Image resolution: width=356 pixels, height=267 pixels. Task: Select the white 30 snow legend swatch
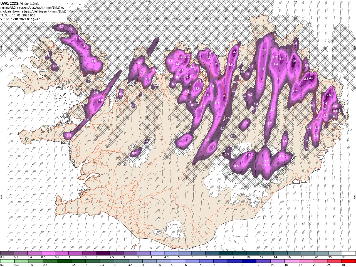point(348,253)
